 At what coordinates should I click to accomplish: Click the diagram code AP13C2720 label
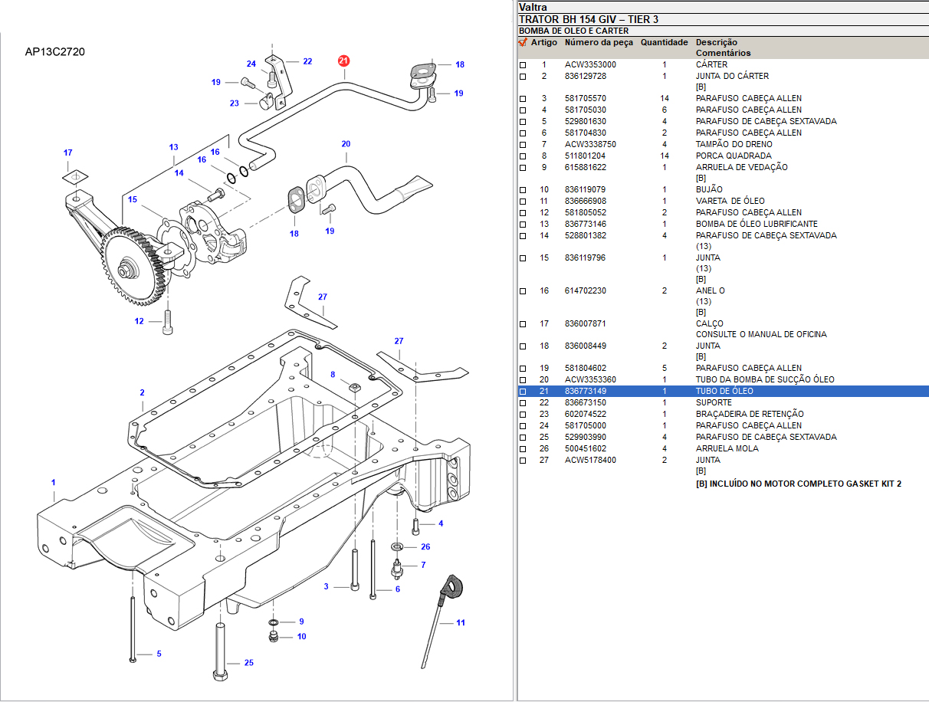pos(55,52)
